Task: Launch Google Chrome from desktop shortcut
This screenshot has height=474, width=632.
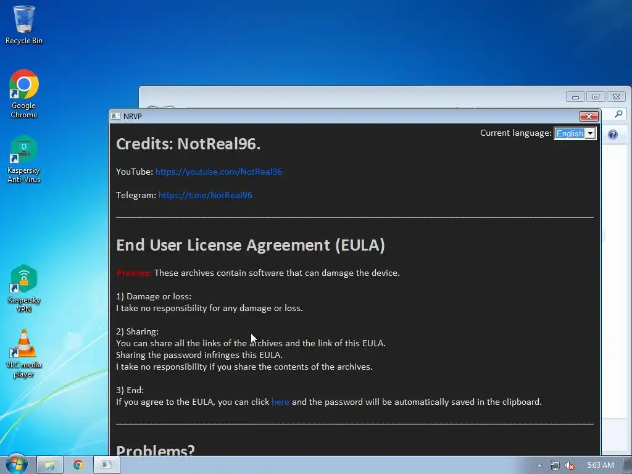Action: point(24,94)
